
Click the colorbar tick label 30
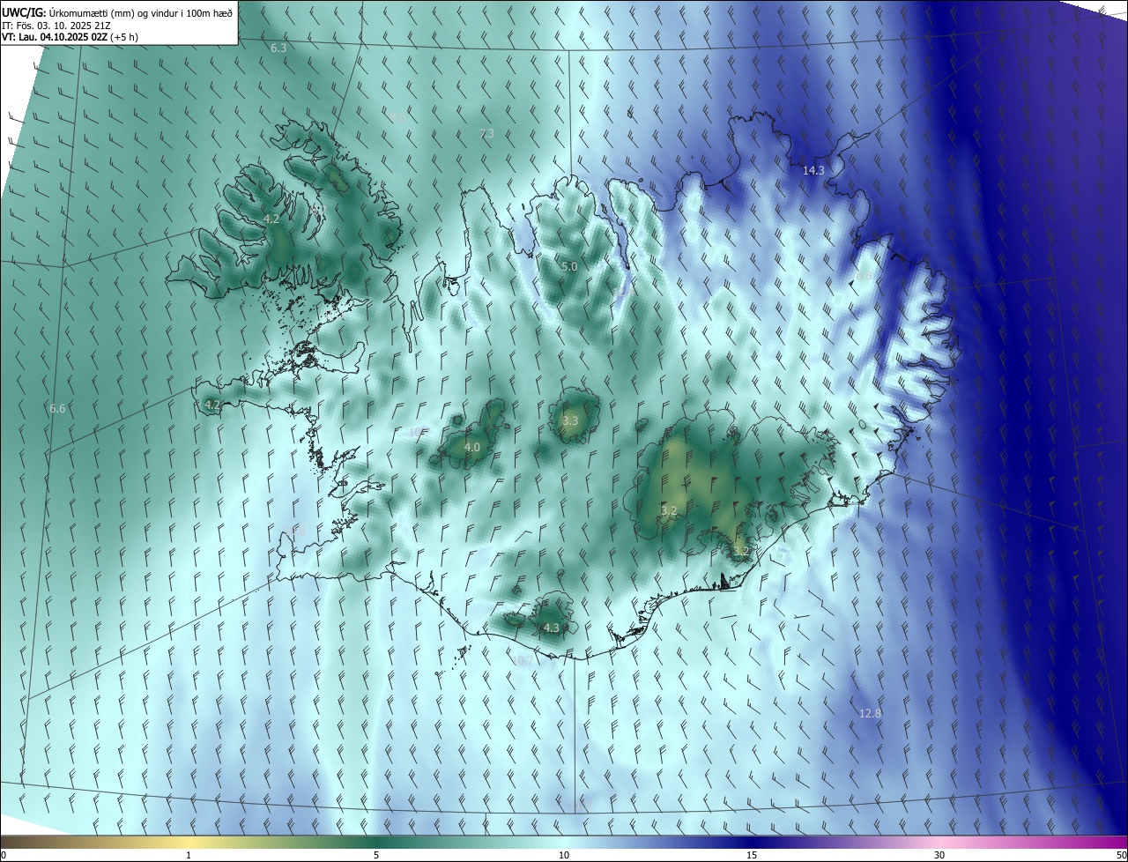[x=939, y=855]
